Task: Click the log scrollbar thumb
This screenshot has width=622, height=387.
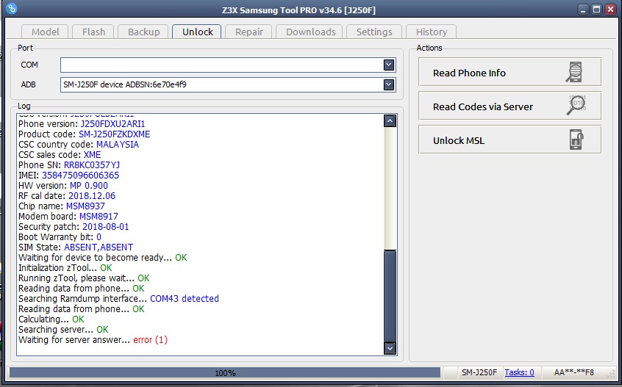Action: tap(390, 295)
